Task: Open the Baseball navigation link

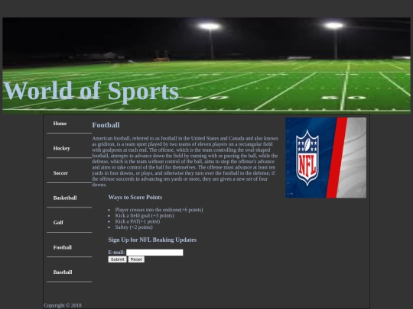Action: click(63, 272)
